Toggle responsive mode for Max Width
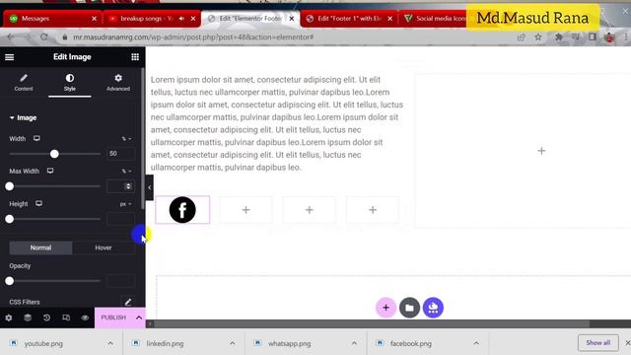Image resolution: width=631 pixels, height=355 pixels. pyautogui.click(x=50, y=171)
